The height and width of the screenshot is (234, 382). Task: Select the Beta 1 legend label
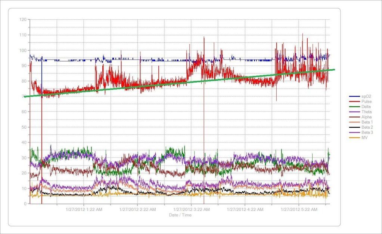(x=367, y=122)
